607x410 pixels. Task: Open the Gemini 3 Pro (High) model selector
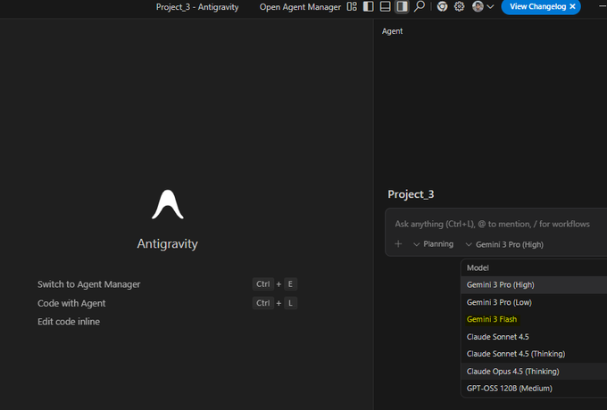tap(505, 244)
